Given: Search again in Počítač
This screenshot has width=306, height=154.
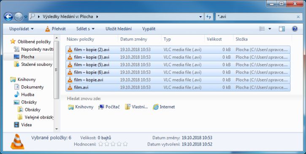Looking at the screenshot, I should 109,107.
